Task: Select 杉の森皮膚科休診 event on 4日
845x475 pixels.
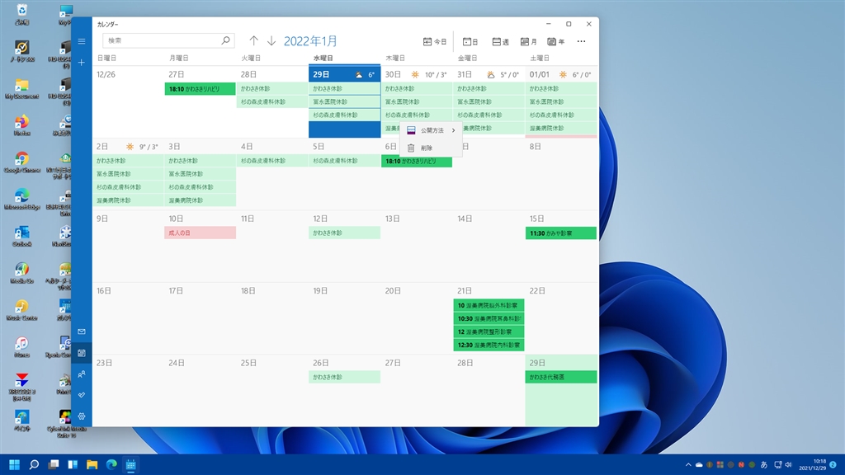Action: tap(272, 161)
